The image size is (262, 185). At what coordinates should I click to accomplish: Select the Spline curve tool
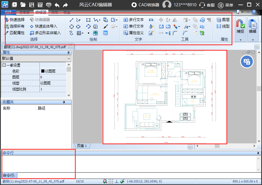71,33
